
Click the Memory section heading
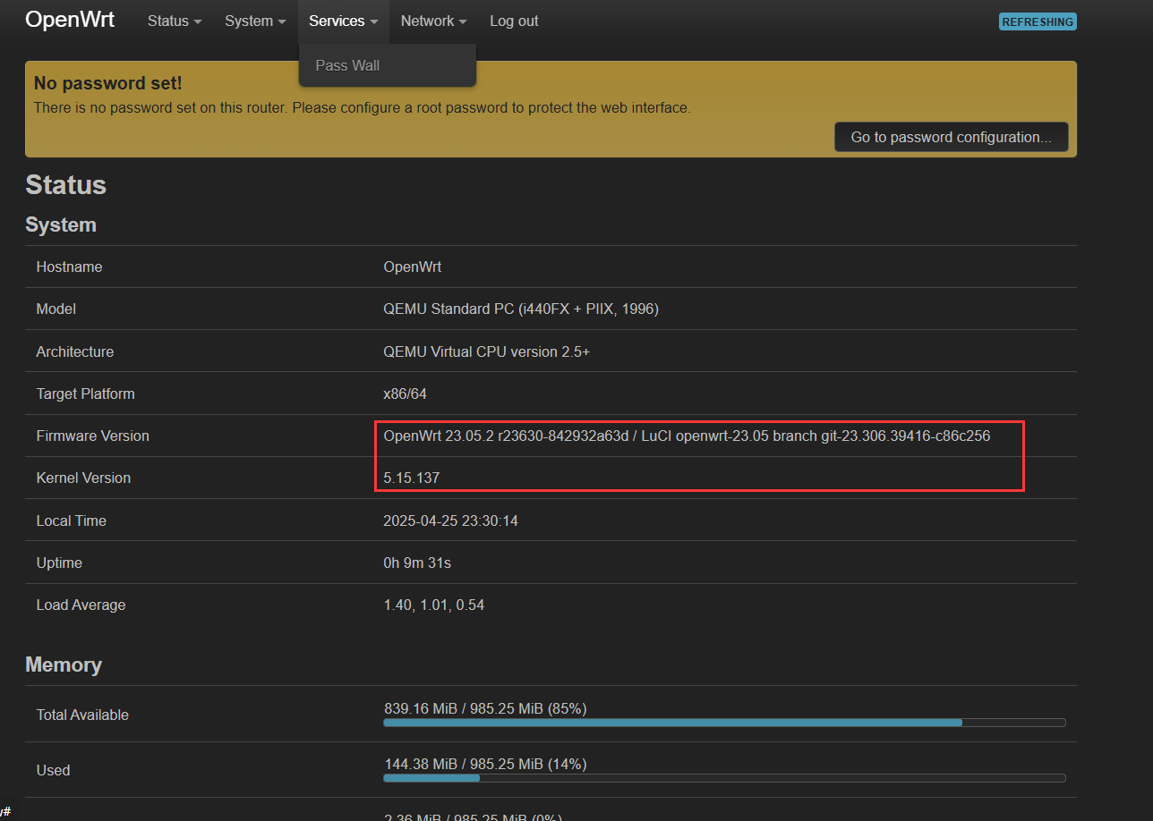point(64,664)
